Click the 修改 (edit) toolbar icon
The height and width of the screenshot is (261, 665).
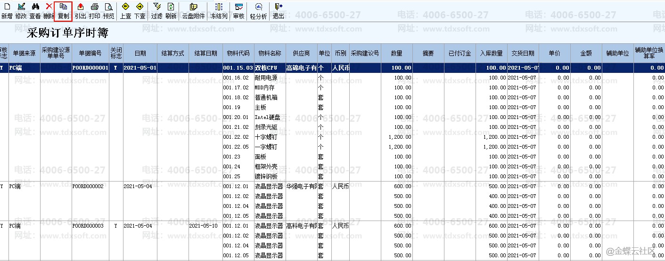point(21,11)
